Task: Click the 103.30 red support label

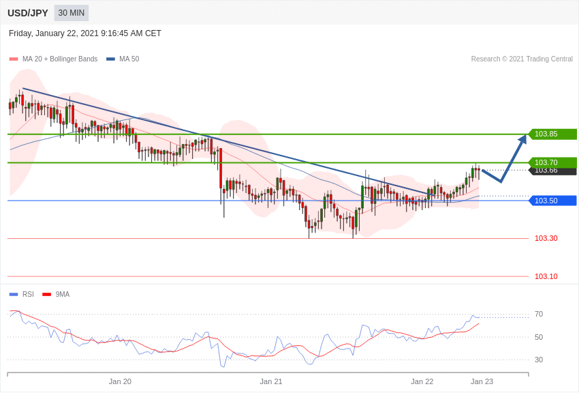Action: click(x=546, y=239)
